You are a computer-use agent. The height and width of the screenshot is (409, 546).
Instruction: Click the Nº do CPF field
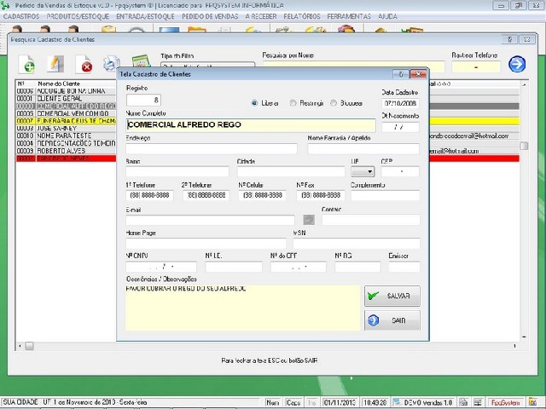[x=299, y=267]
